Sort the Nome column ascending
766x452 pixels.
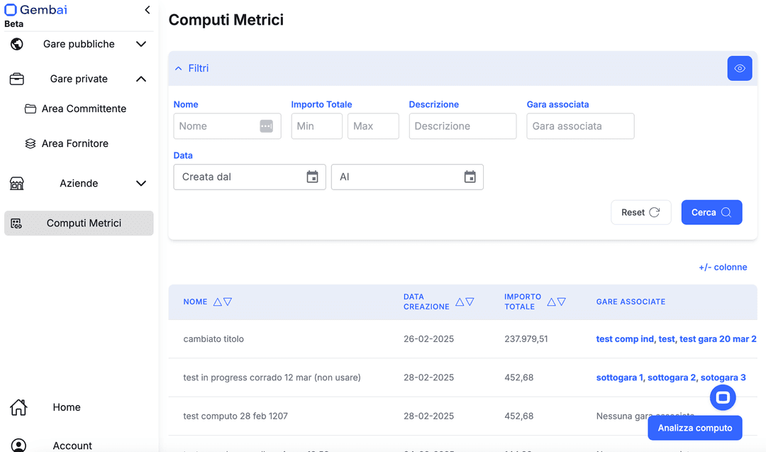tap(218, 302)
